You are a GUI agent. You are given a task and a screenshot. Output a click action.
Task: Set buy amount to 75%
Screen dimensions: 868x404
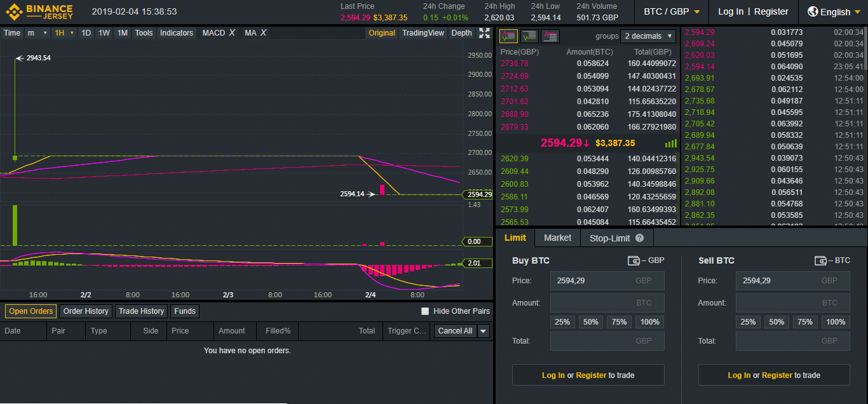(619, 322)
